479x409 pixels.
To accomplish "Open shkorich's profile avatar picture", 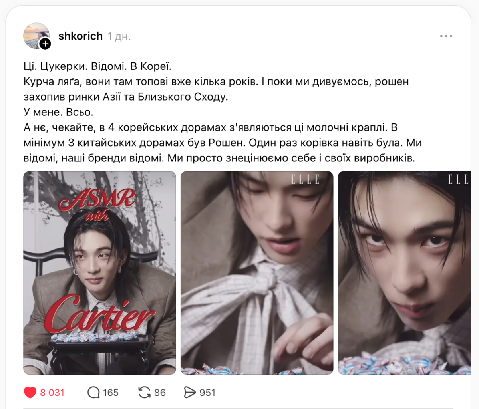I will click(x=36, y=35).
